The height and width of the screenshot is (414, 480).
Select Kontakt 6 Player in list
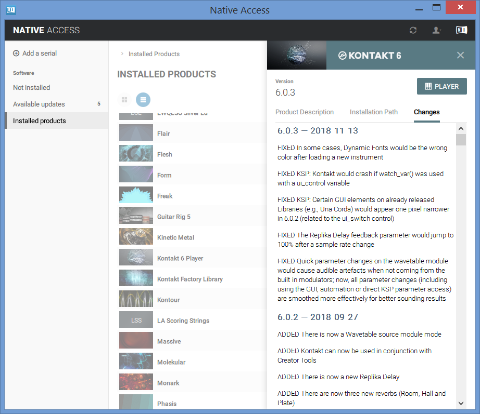pos(180,259)
